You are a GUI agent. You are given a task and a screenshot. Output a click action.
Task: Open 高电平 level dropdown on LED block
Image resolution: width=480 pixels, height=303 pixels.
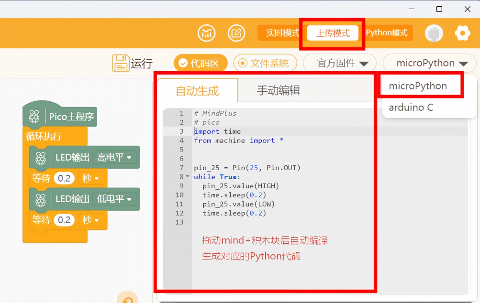[x=114, y=157]
